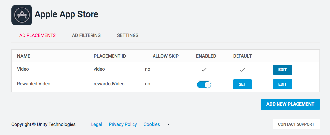The height and width of the screenshot is (135, 330).
Task: Switch to the Ad Filtering tab
Action: pos(86,35)
